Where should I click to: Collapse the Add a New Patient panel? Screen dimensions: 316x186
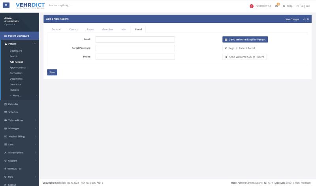[304, 19]
